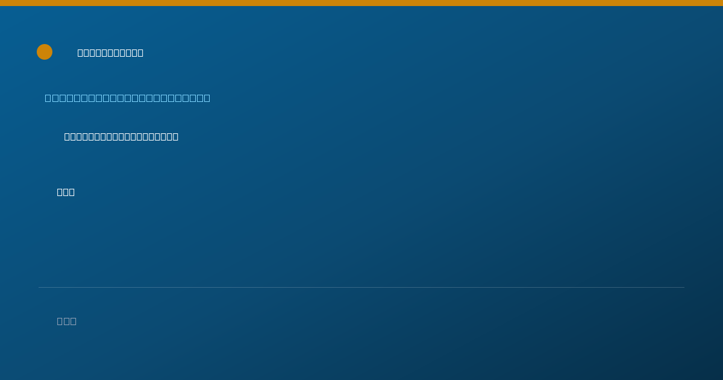The image size is (723, 380).
Task: Click last glyph of title beside orange circle
Action: click(140, 52)
